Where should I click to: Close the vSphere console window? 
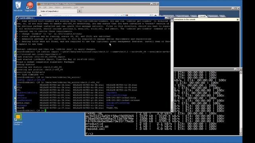point(238,8)
